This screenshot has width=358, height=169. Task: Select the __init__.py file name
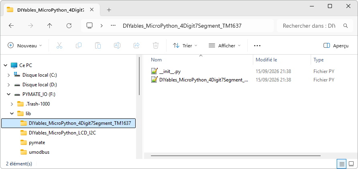(170, 71)
